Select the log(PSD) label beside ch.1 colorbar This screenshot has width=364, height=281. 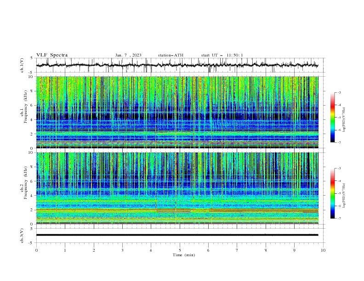(344, 120)
